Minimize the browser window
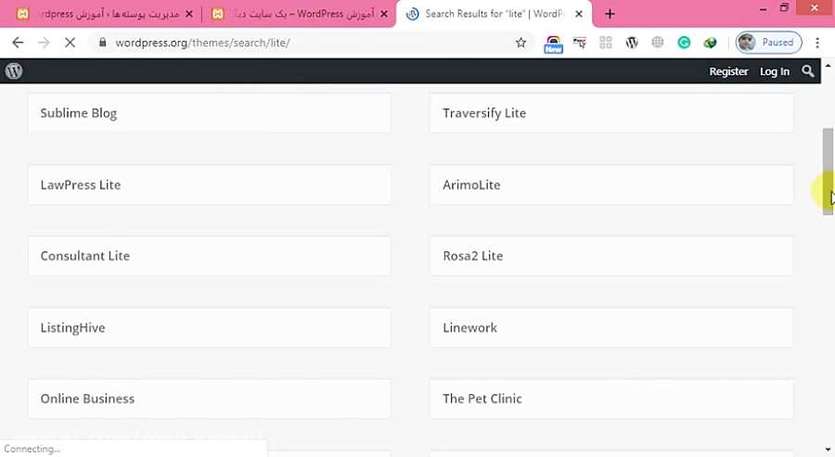This screenshot has height=457, width=835. (x=764, y=8)
